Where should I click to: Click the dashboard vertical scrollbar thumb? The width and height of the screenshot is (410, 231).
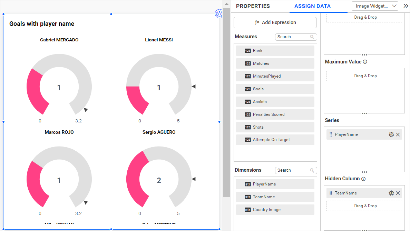[x=226, y=103]
